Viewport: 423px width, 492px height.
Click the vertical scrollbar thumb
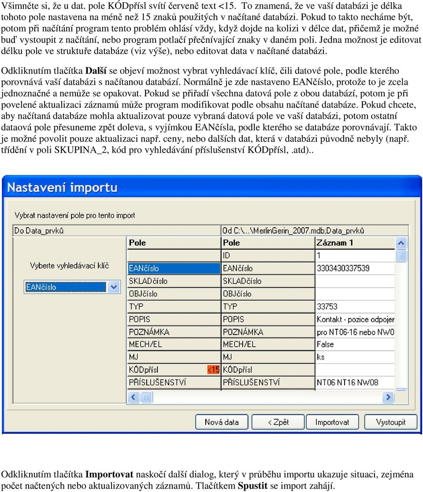click(401, 255)
